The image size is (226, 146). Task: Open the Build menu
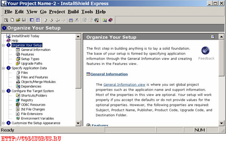coord(73,12)
